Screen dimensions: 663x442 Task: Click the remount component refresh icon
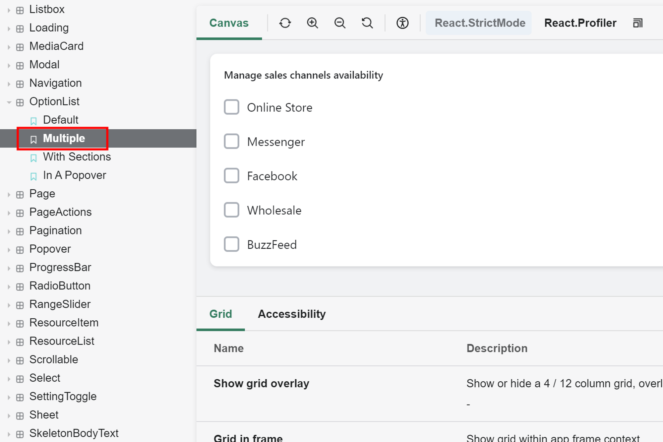[285, 23]
